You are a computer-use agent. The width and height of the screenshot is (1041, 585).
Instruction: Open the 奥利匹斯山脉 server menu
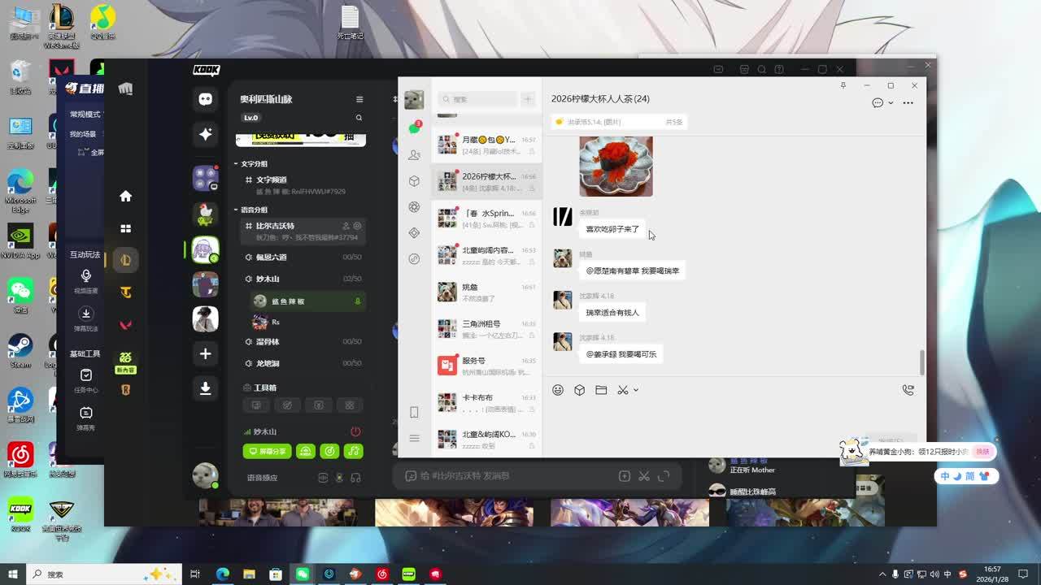click(359, 99)
